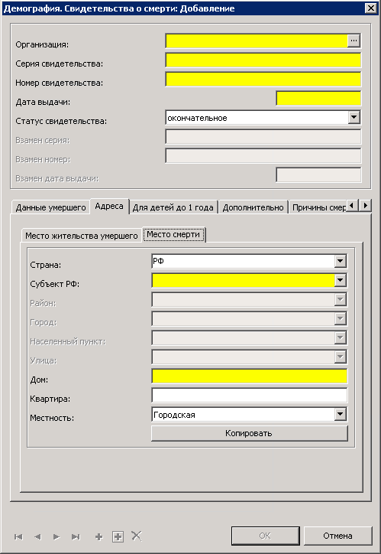
Task: Switch to Данные умершего tab
Action: coord(50,207)
